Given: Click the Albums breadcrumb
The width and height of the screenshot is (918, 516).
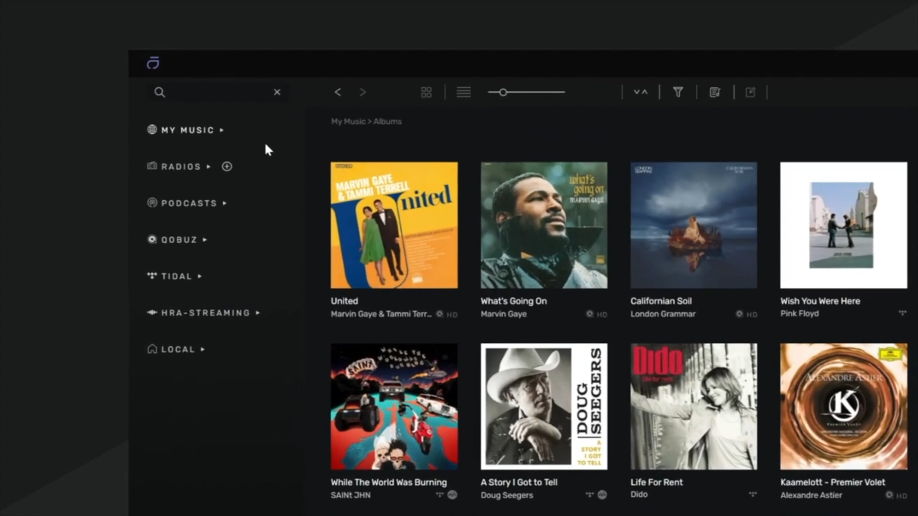Looking at the screenshot, I should coord(387,122).
